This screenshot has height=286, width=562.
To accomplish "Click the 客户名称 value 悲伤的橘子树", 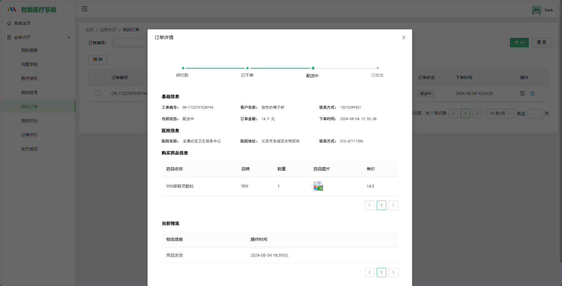I will click(x=273, y=107).
